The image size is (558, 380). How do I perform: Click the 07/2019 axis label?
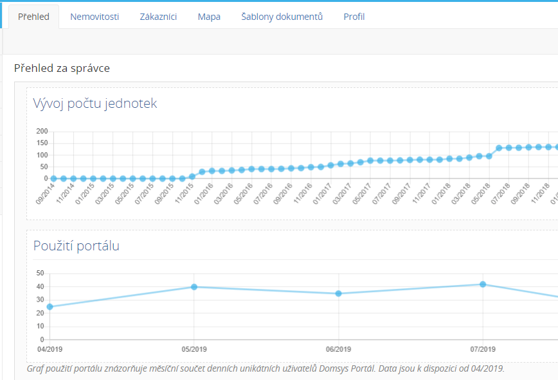[x=483, y=349]
